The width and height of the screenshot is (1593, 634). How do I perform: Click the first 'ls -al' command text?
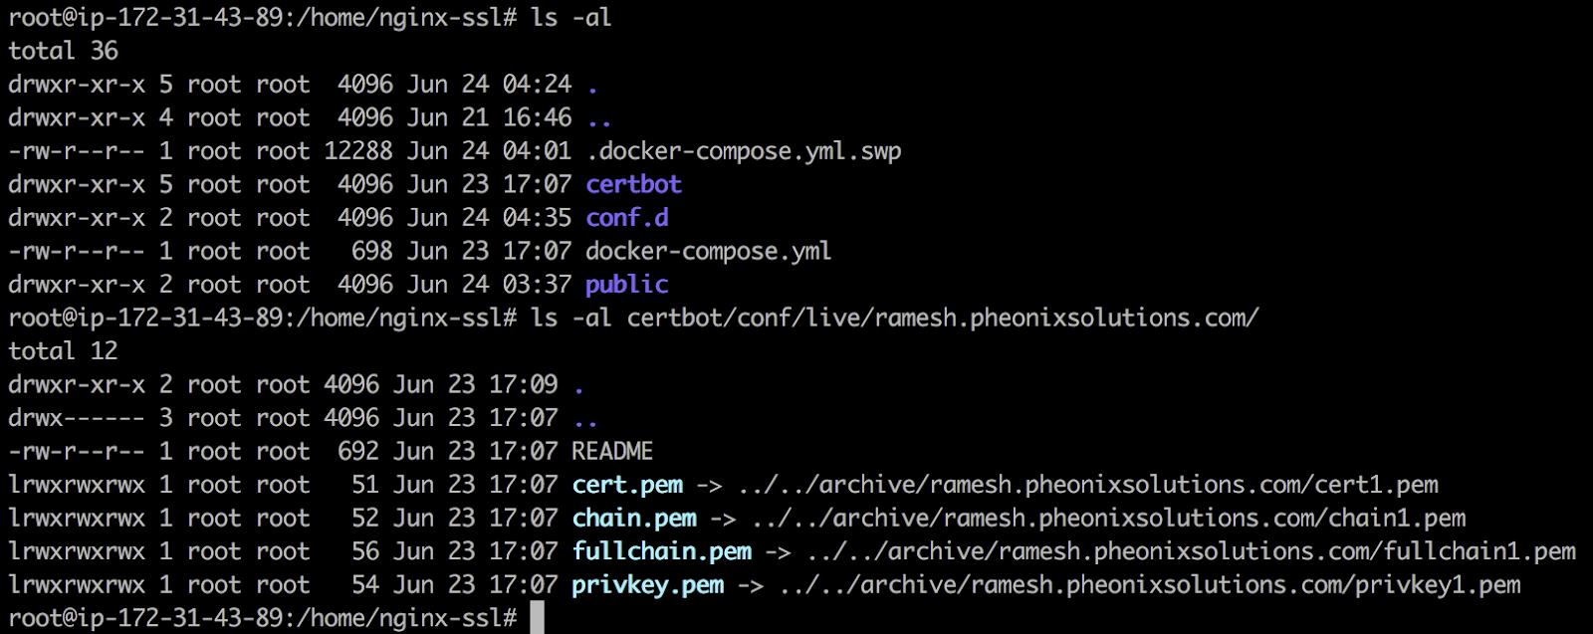point(571,18)
